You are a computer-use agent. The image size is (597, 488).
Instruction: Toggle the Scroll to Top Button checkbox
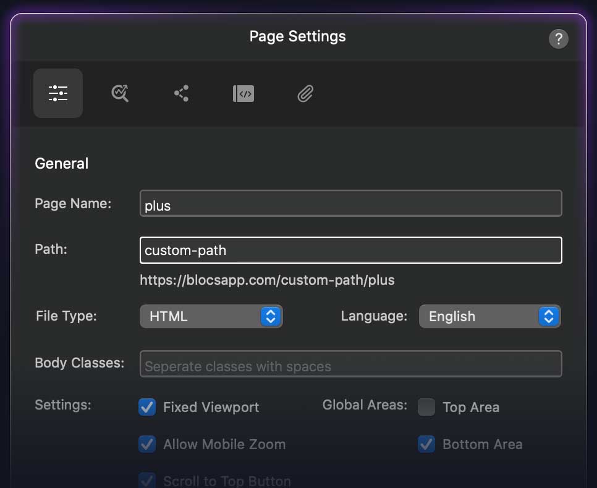[x=147, y=480]
